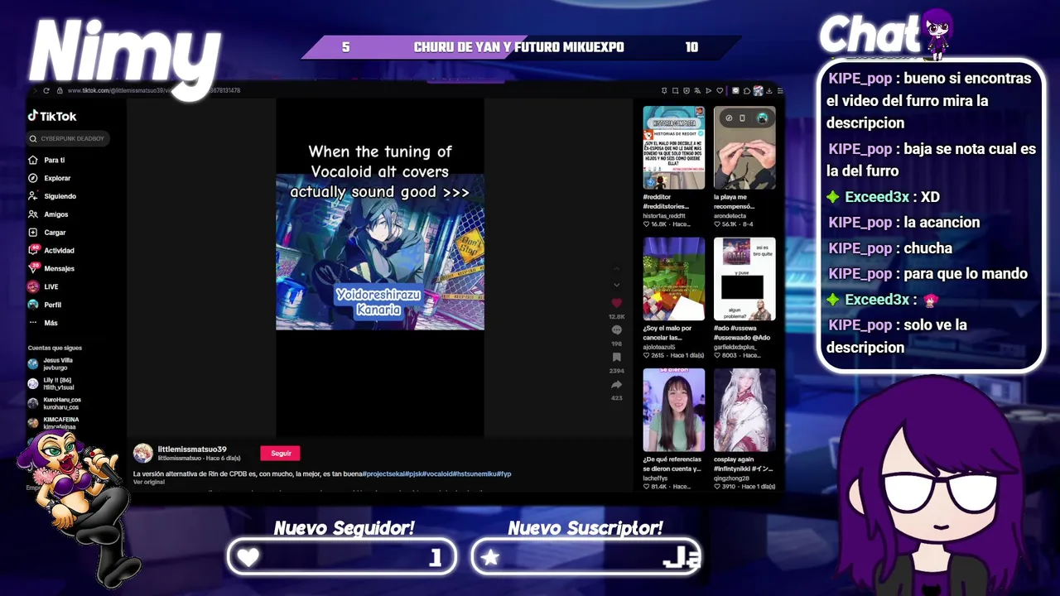Open the Para ti feed
This screenshot has height=596, width=1060.
click(x=47, y=160)
